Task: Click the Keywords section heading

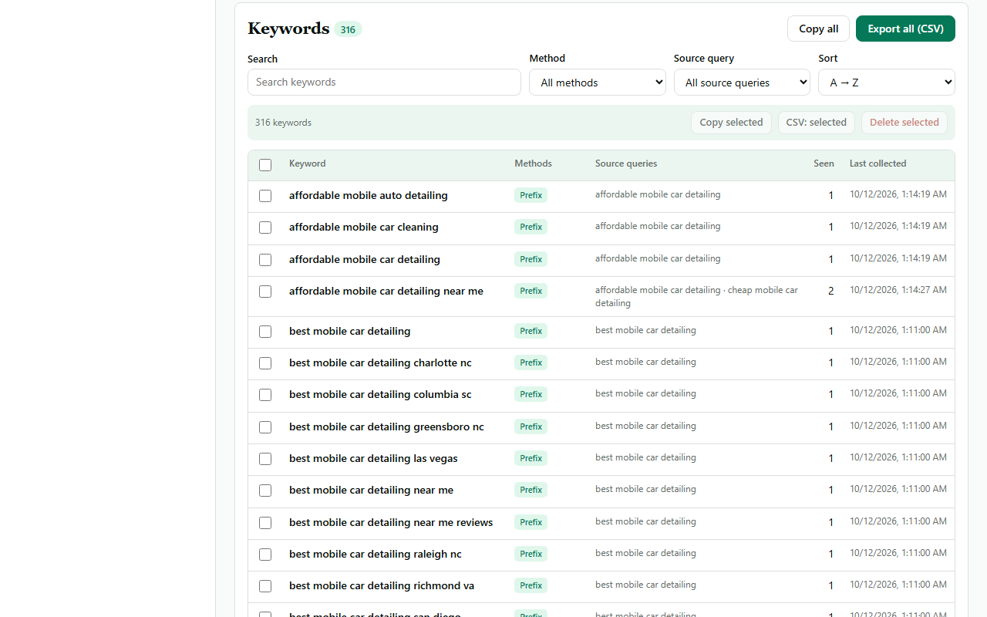Action: click(288, 29)
